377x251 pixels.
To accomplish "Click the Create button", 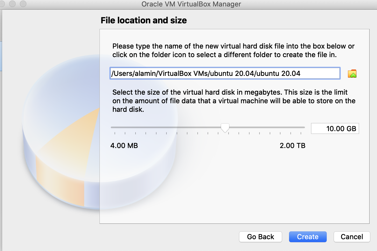I will (x=308, y=237).
